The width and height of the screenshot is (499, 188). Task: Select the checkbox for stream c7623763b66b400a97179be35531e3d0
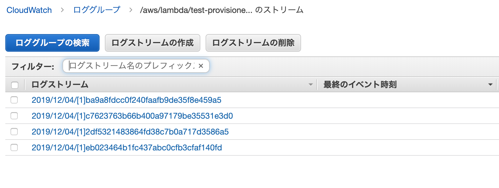[x=14, y=116]
